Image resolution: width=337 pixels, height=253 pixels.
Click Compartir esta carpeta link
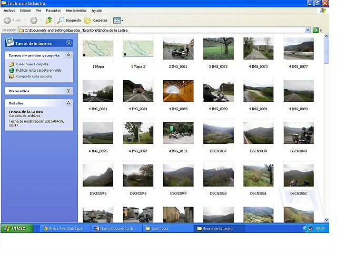pyautogui.click(x=34, y=76)
